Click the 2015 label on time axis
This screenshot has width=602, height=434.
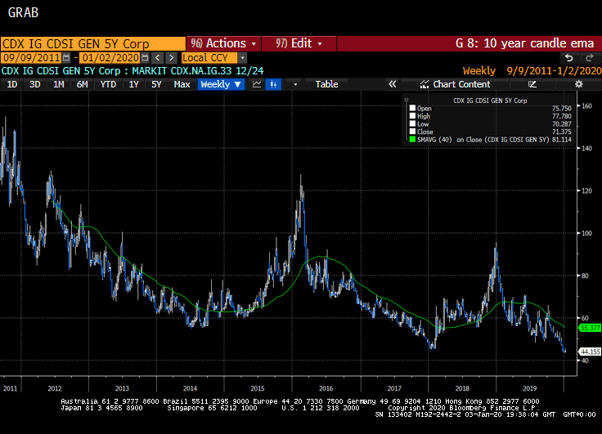tap(258, 388)
